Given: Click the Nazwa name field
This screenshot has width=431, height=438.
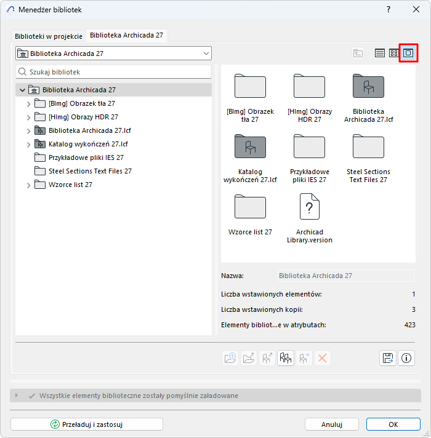Looking at the screenshot, I should (x=346, y=276).
